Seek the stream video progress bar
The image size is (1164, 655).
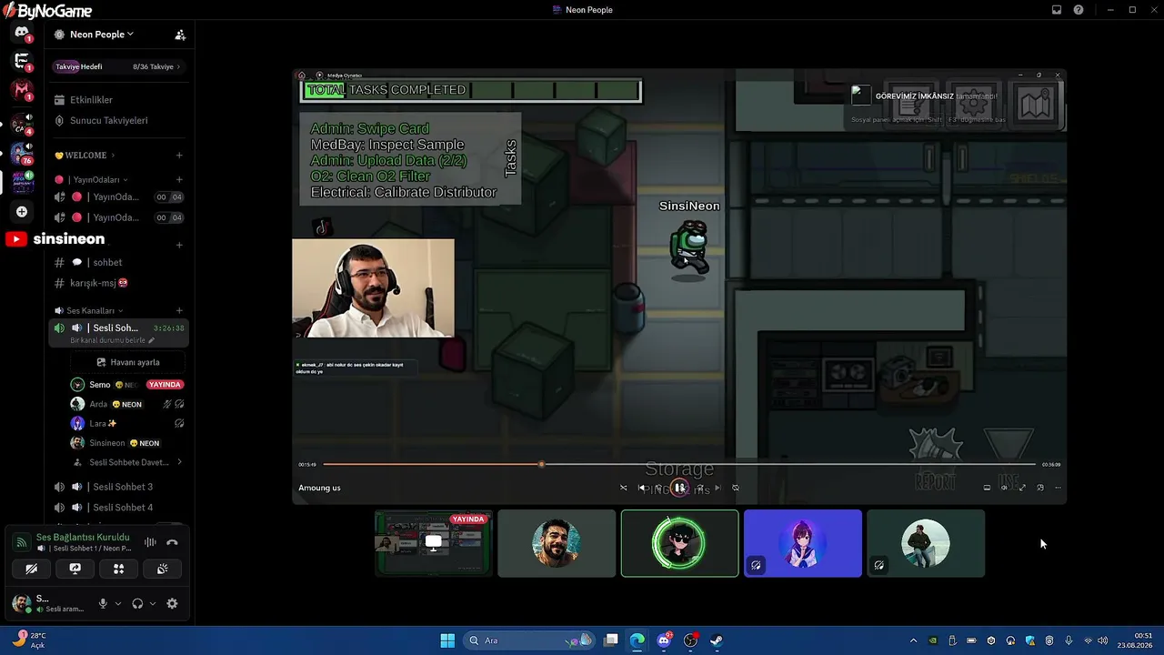pos(679,465)
